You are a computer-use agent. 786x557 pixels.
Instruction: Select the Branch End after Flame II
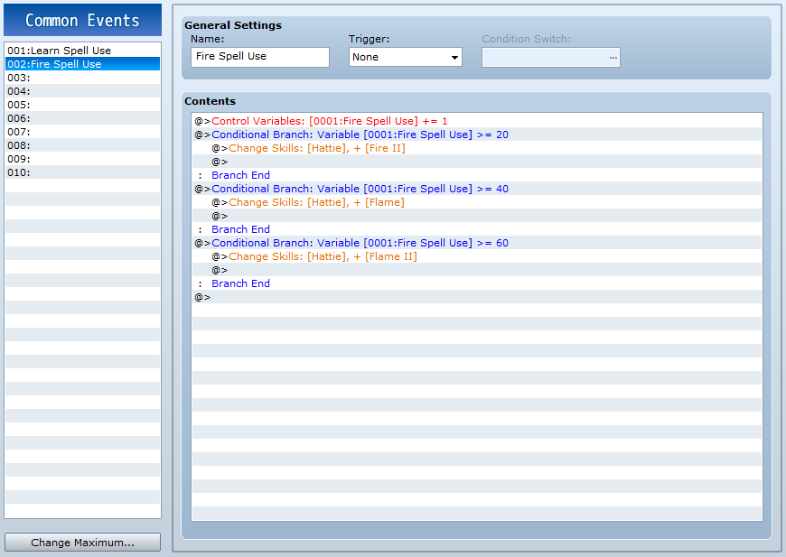click(x=477, y=283)
